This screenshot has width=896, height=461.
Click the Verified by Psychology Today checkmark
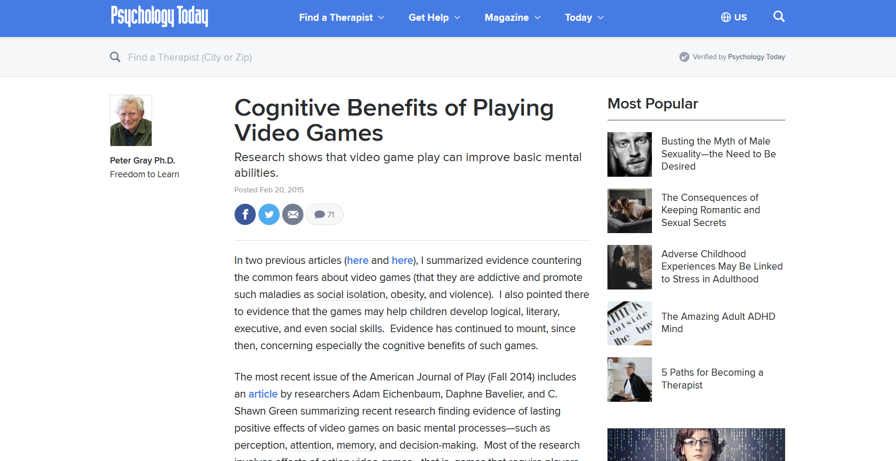(684, 57)
